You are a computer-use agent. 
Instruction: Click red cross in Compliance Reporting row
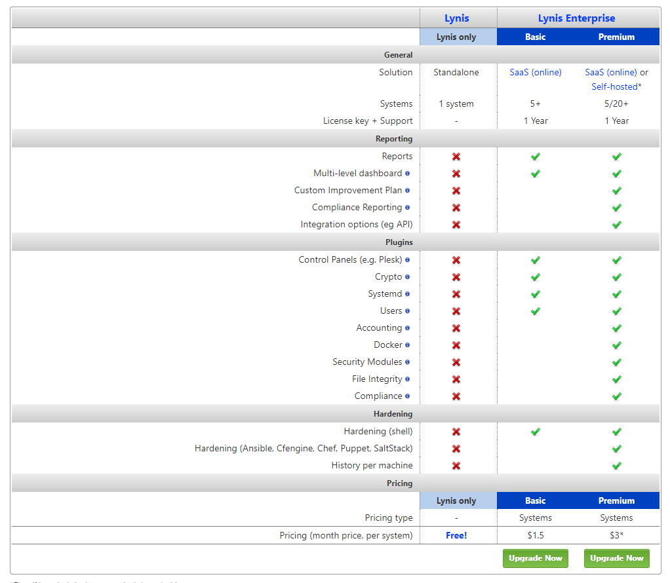[x=456, y=208]
